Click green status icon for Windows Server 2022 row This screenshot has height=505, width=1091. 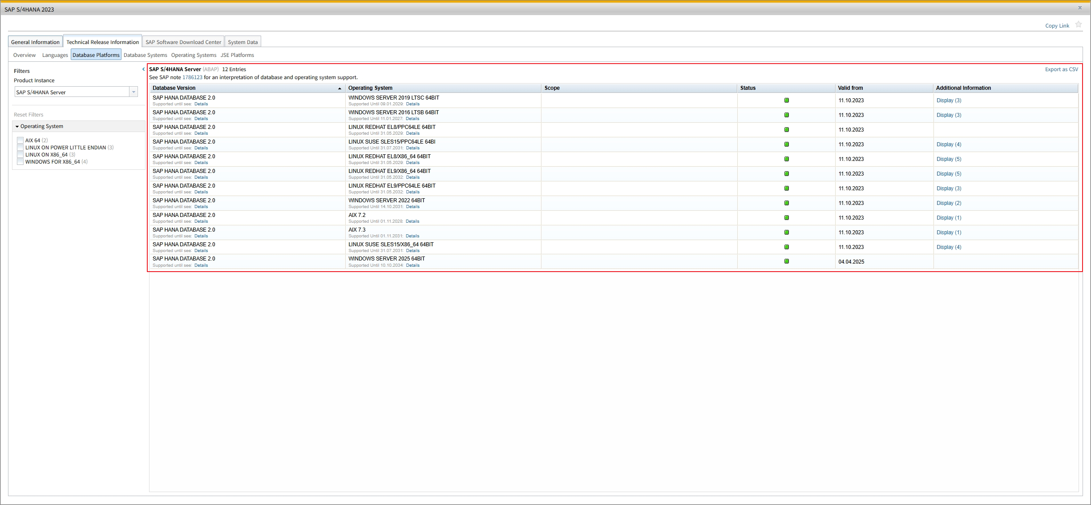click(x=787, y=203)
